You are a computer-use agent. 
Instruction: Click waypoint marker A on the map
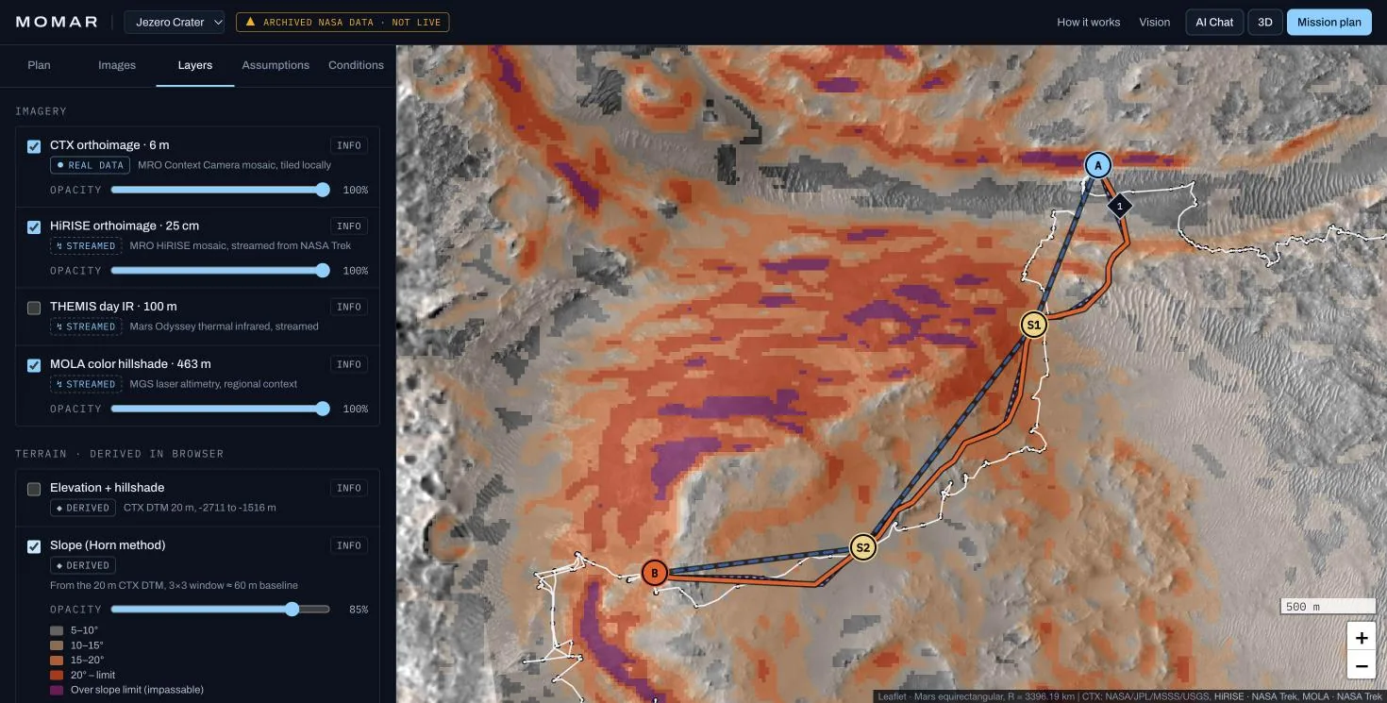[x=1097, y=165]
